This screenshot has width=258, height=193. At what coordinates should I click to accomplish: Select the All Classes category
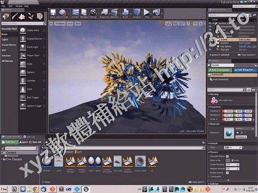pyautogui.click(x=7, y=61)
